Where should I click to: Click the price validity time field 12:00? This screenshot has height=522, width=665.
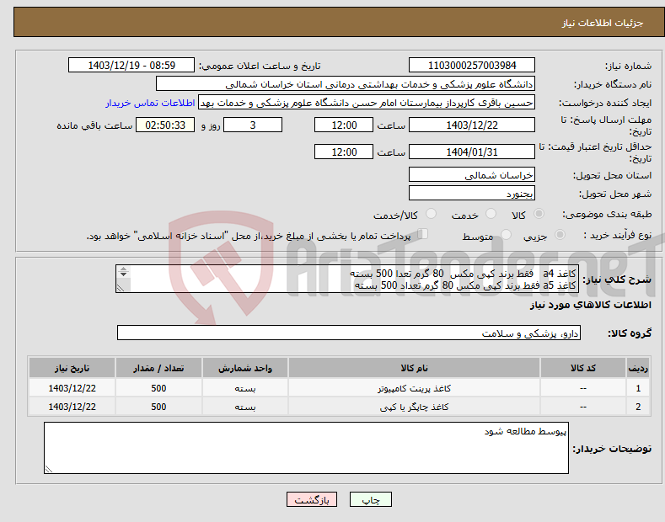(344, 152)
